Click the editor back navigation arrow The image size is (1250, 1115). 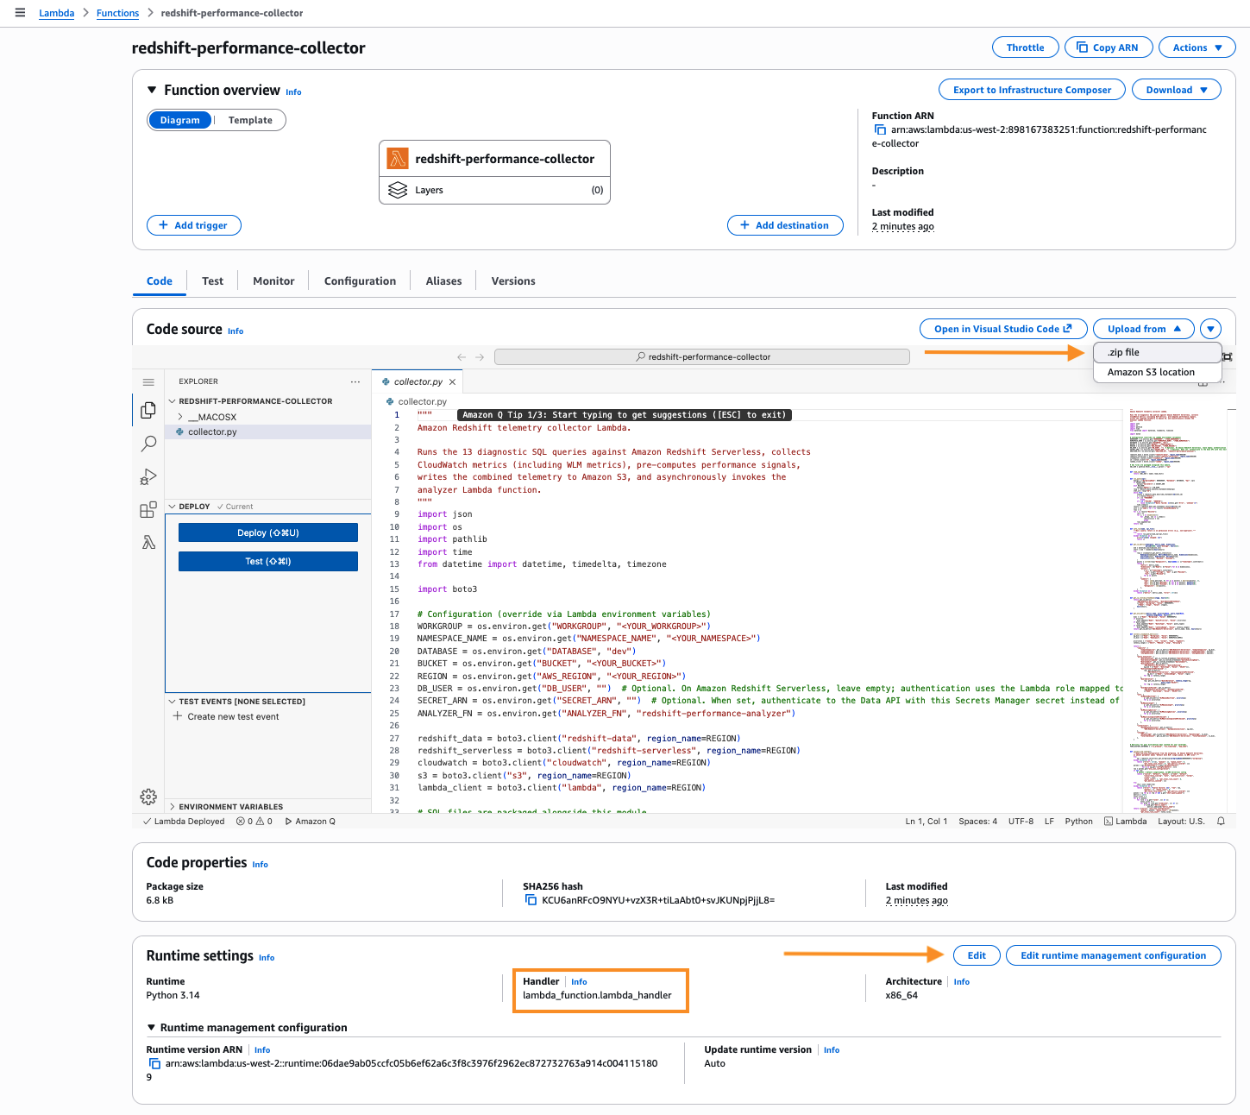click(x=462, y=356)
